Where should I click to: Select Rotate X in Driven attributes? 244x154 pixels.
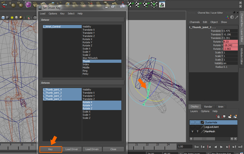[102, 102]
